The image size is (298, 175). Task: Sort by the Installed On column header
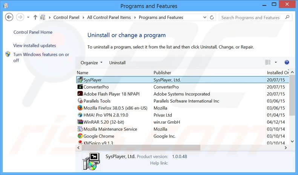(x=278, y=72)
